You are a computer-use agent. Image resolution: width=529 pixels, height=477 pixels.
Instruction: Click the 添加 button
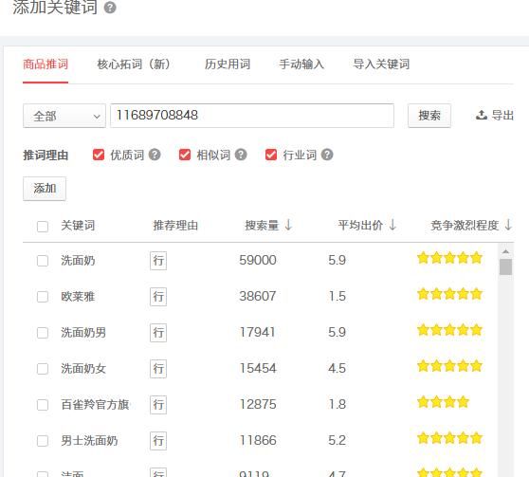[45, 189]
